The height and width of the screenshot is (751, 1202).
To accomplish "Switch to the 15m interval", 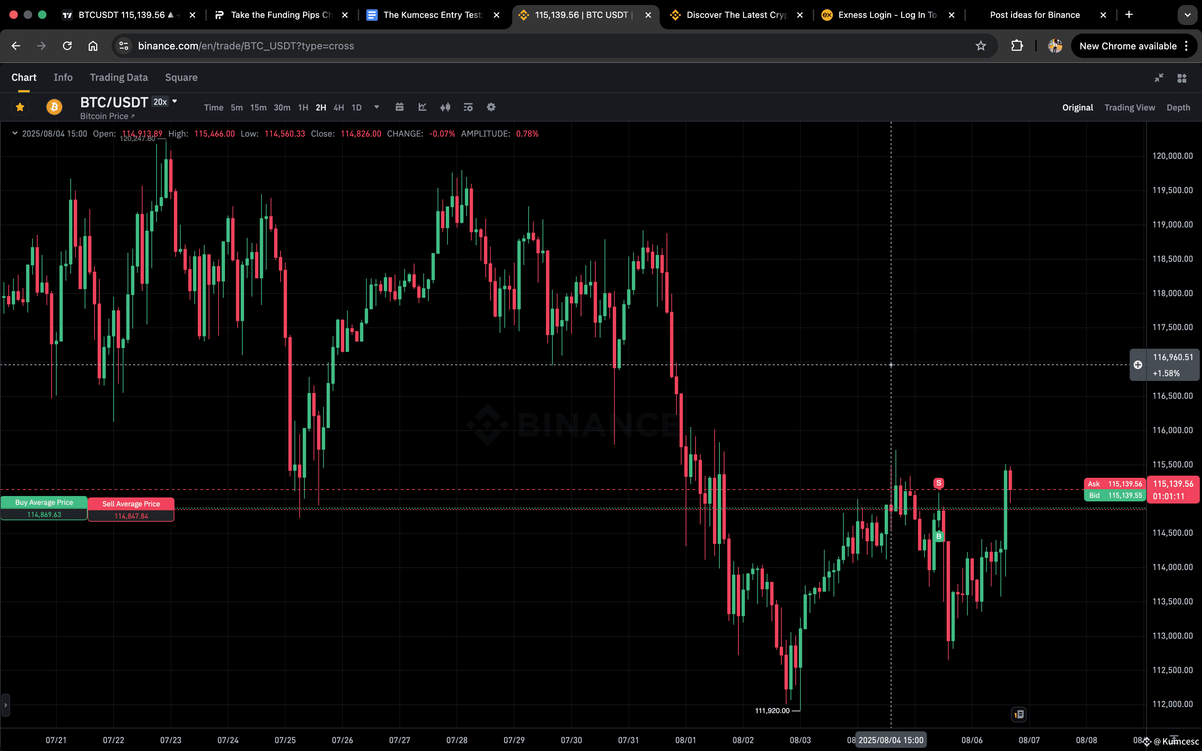I will 258,107.
